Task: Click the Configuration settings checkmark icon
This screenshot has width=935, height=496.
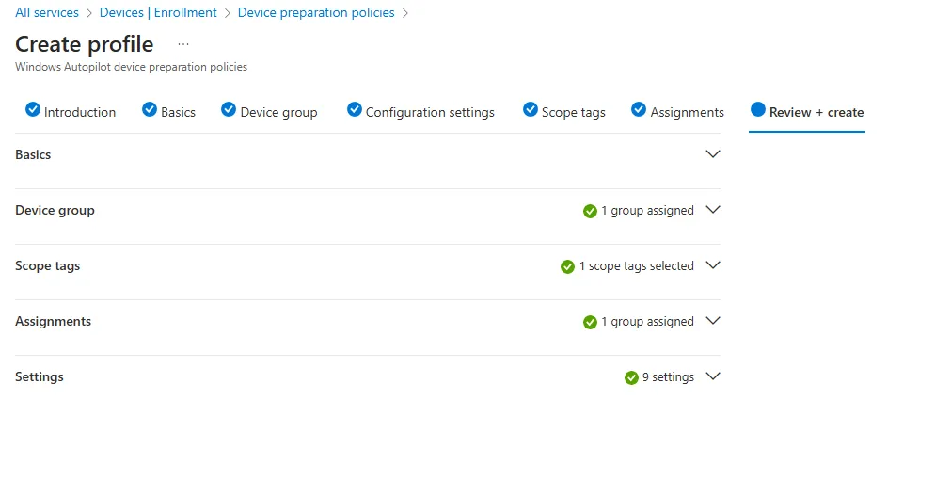Action: pyautogui.click(x=355, y=110)
